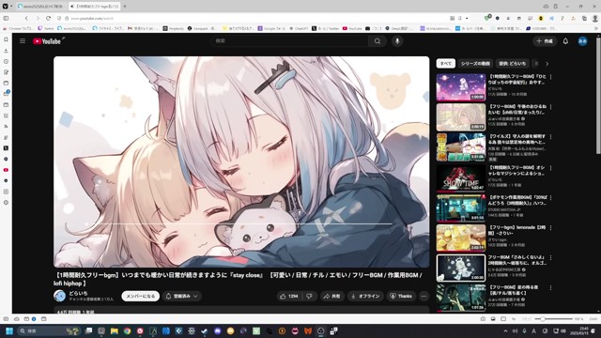
Task: Click the youtube.com address bar
Action: [x=253, y=18]
